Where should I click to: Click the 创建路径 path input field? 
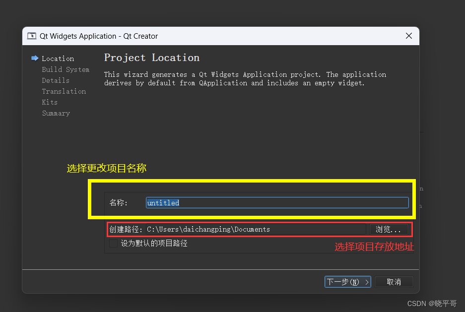point(256,229)
